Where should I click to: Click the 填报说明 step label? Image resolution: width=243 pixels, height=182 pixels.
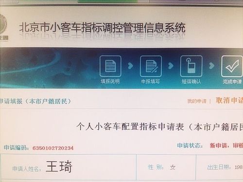click(110, 81)
